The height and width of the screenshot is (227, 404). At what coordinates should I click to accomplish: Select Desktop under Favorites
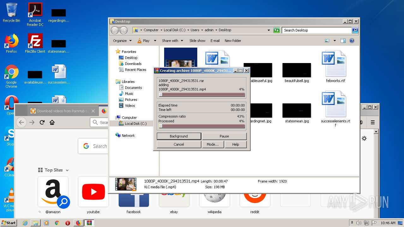click(x=131, y=58)
